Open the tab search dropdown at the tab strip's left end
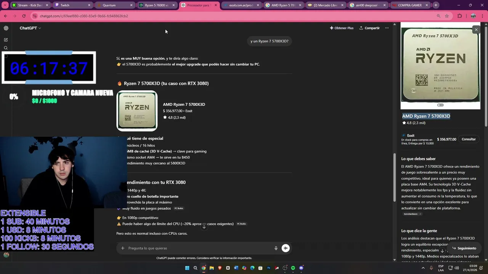This screenshot has height=274, width=488. [5, 5]
